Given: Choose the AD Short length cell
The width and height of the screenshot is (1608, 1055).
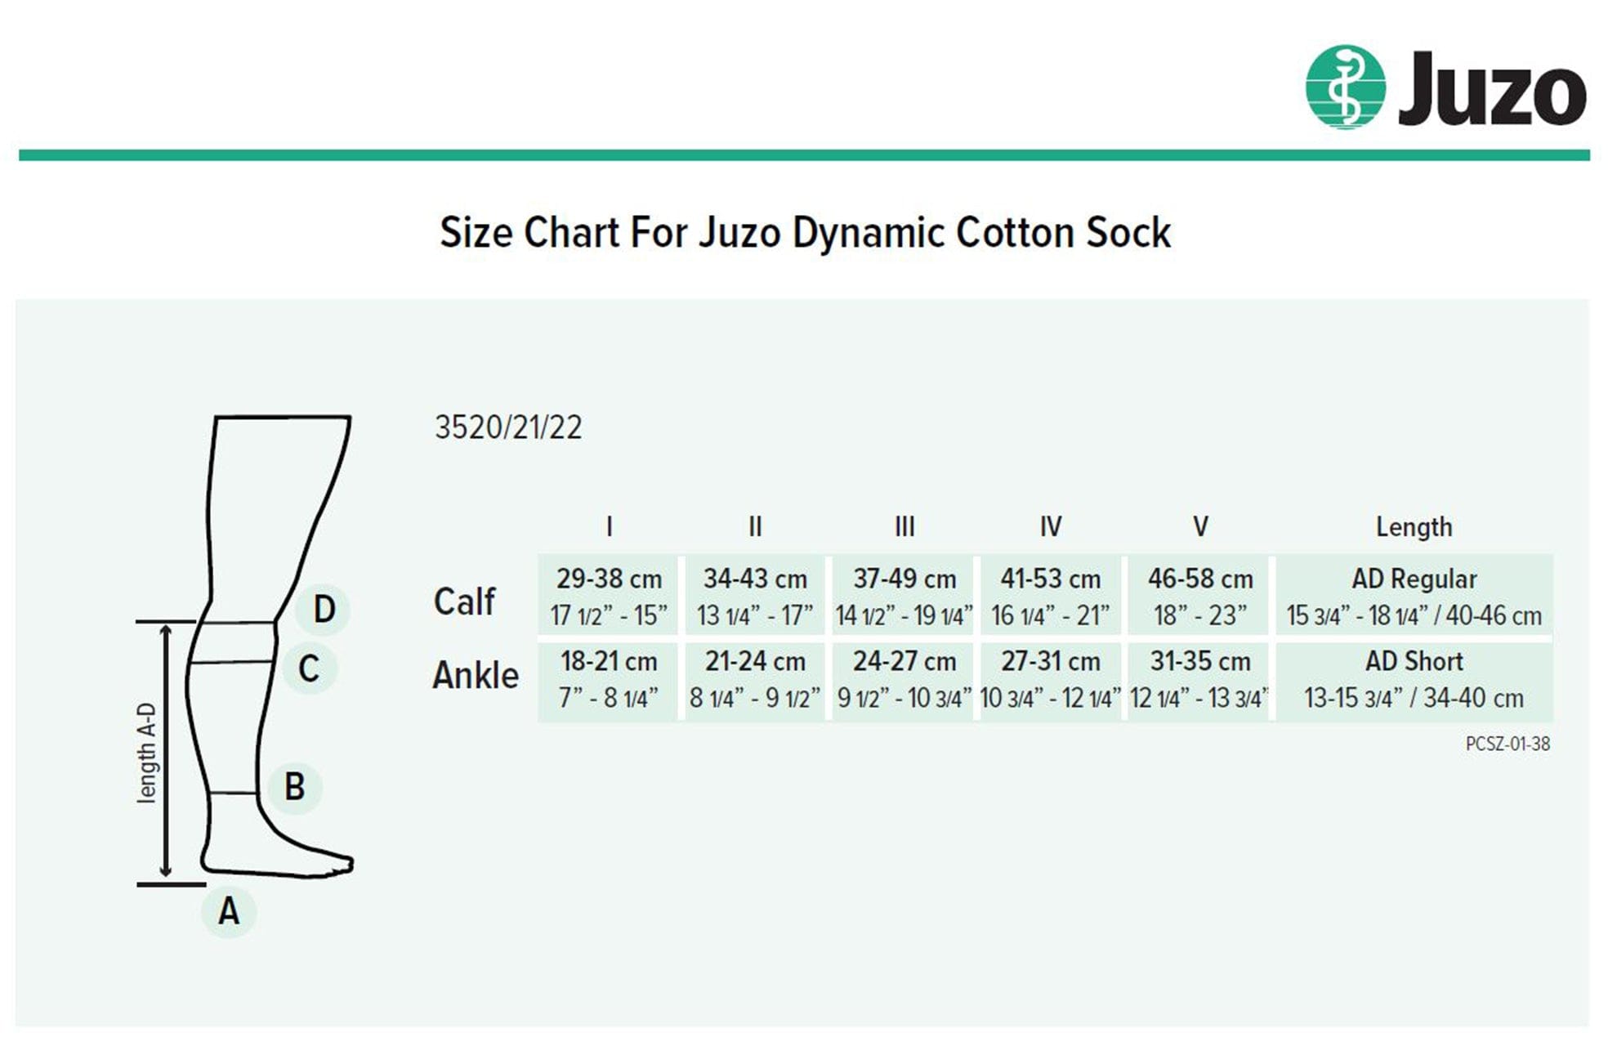Looking at the screenshot, I should coord(1414,681).
